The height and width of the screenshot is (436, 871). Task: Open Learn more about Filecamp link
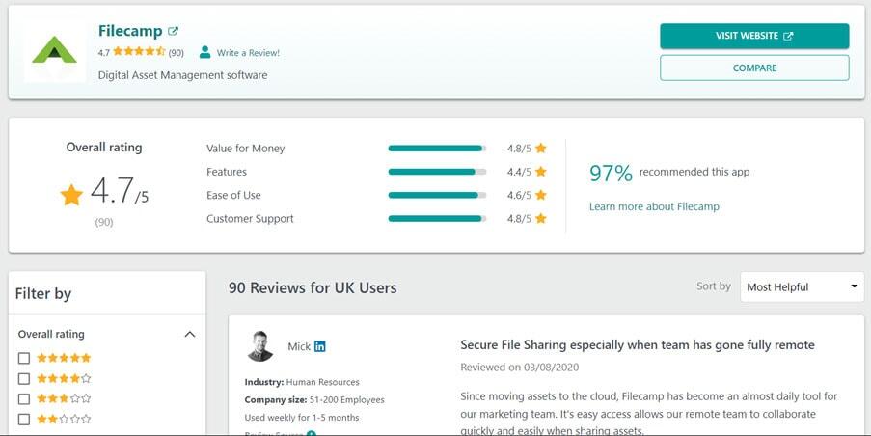pyautogui.click(x=654, y=206)
